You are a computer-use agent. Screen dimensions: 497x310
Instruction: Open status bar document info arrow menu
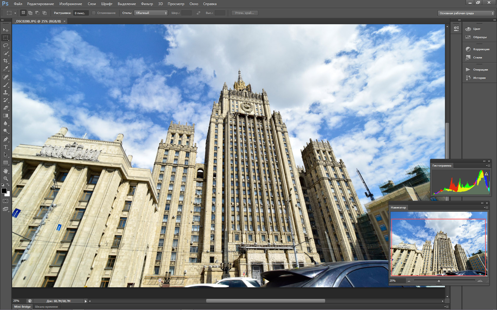[x=86, y=301]
